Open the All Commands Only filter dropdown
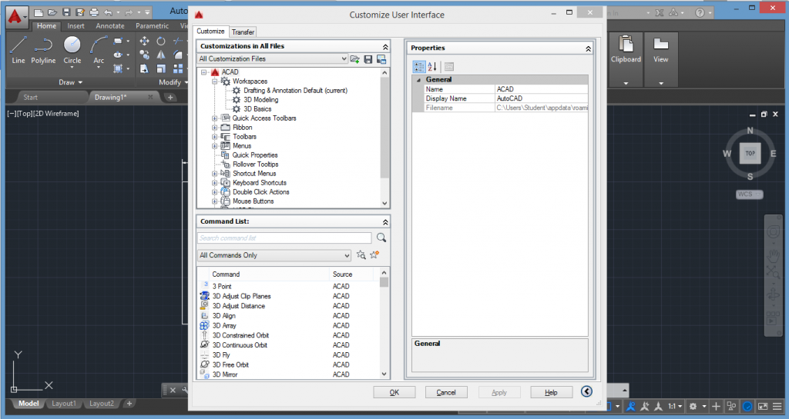Viewport: 789px width, 419px height. pos(274,255)
